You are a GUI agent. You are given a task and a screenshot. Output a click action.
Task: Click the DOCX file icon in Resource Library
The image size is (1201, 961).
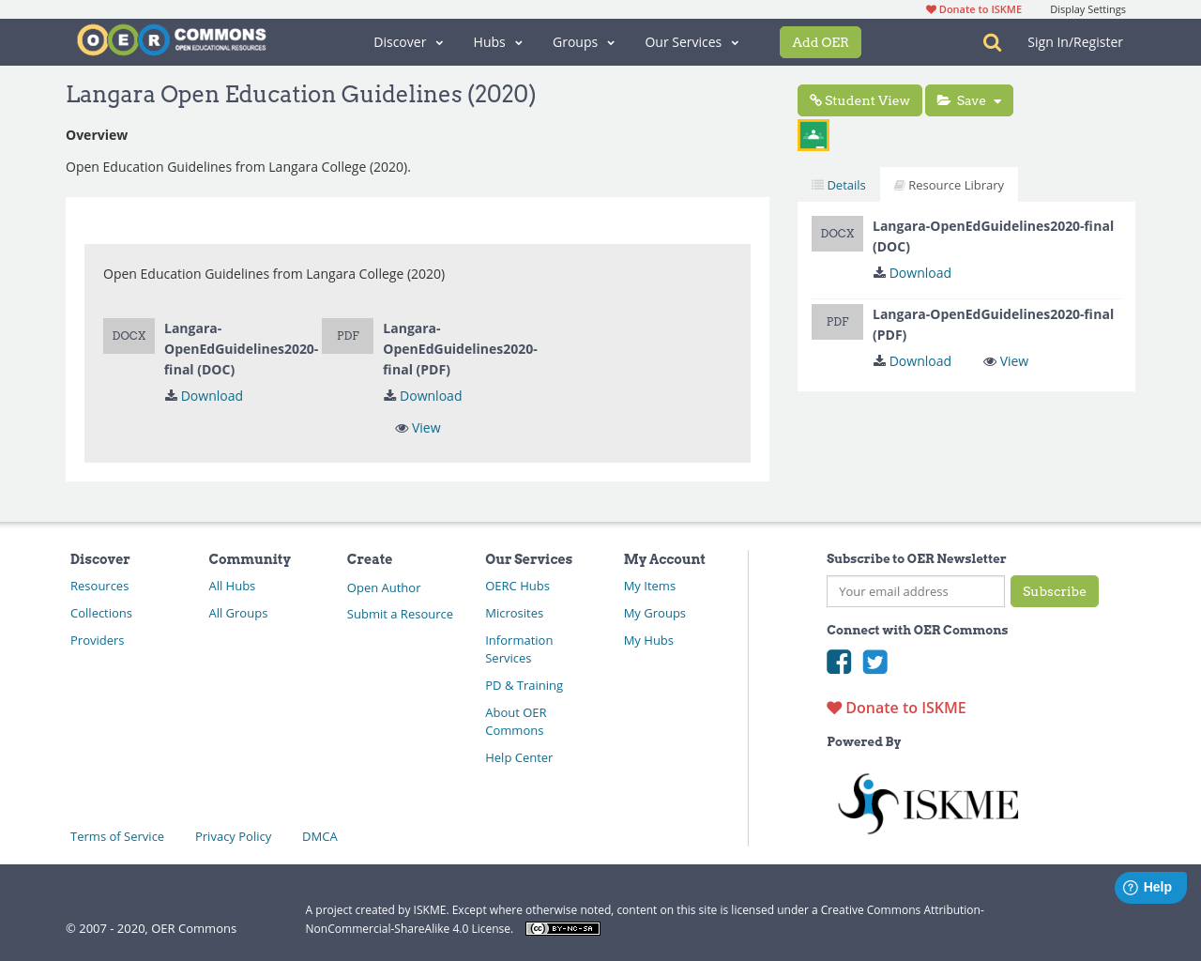[837, 234]
